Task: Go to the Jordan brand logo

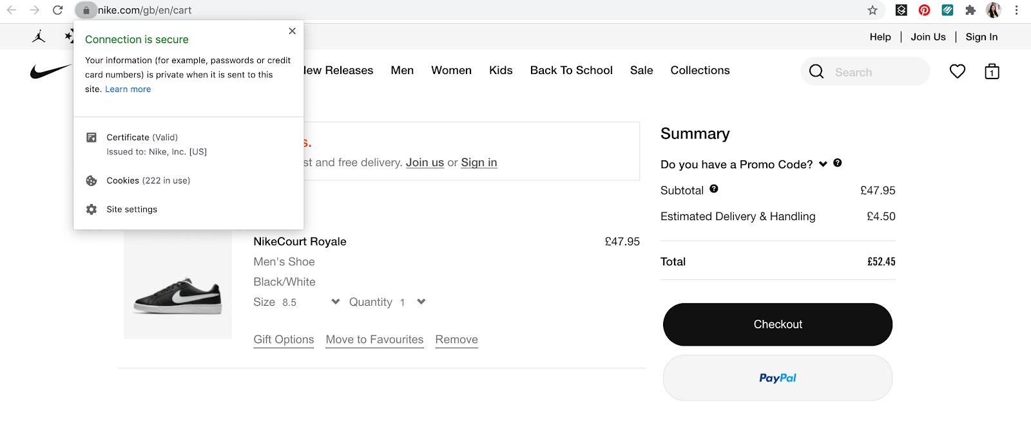Action: tap(39, 37)
